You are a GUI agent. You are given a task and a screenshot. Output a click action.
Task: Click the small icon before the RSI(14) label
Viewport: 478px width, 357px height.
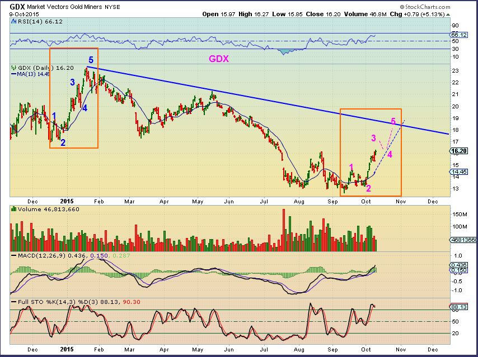pos(13,21)
